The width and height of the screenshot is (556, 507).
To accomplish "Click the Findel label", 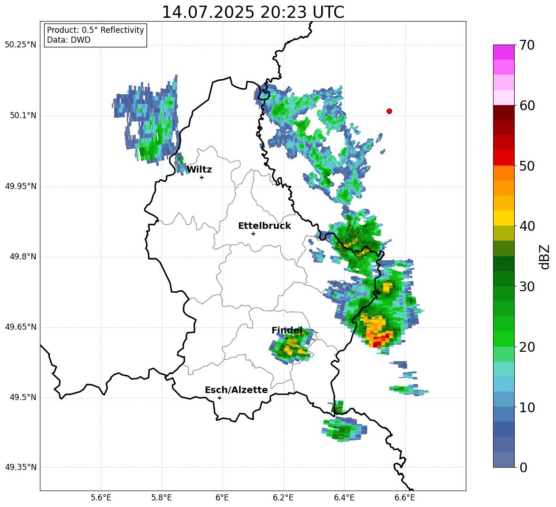I will tap(287, 331).
